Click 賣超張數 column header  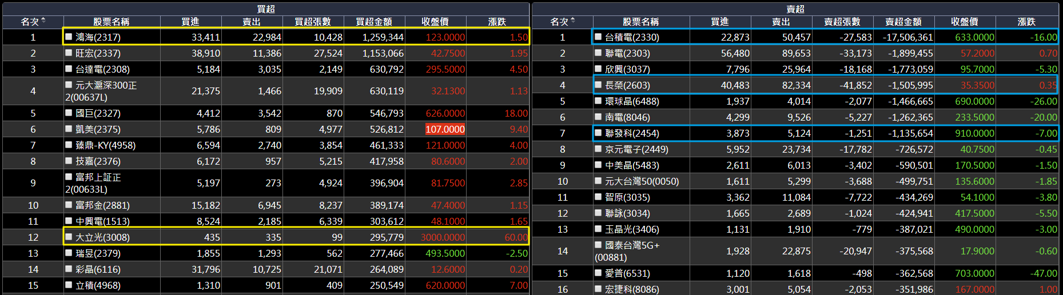click(842, 22)
